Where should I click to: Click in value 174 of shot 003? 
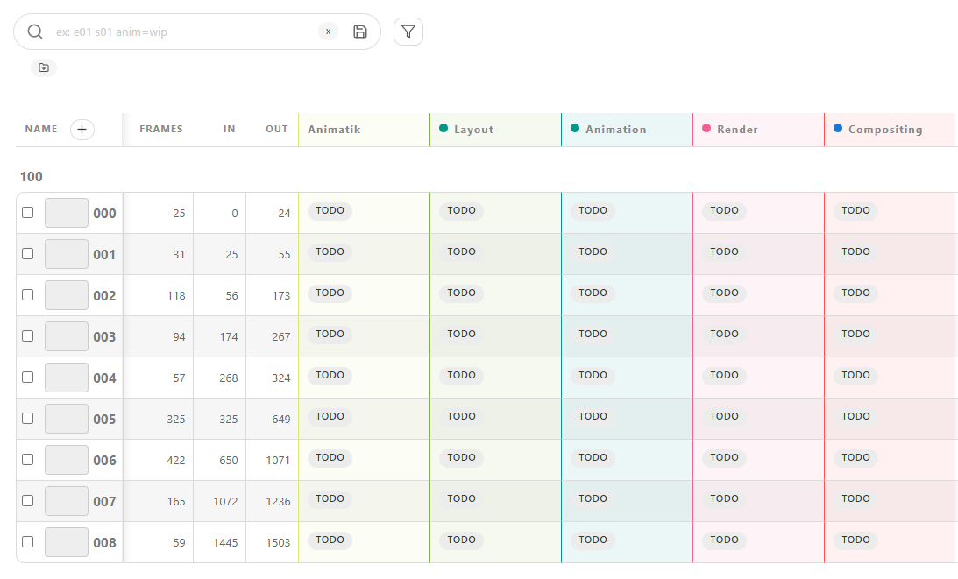point(229,336)
